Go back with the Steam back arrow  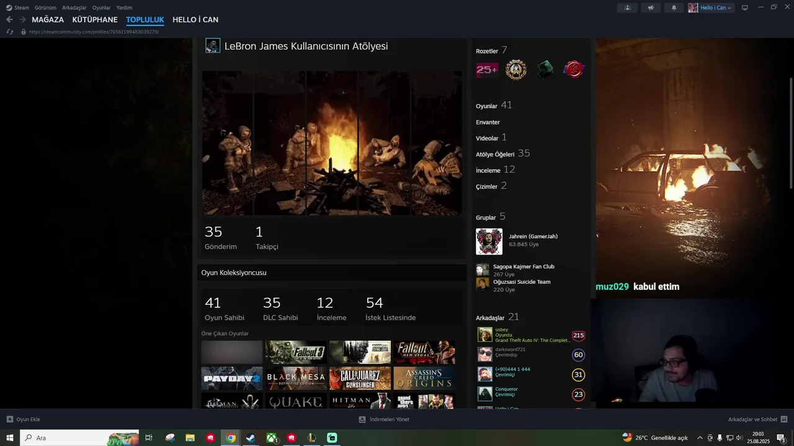pyautogui.click(x=9, y=20)
